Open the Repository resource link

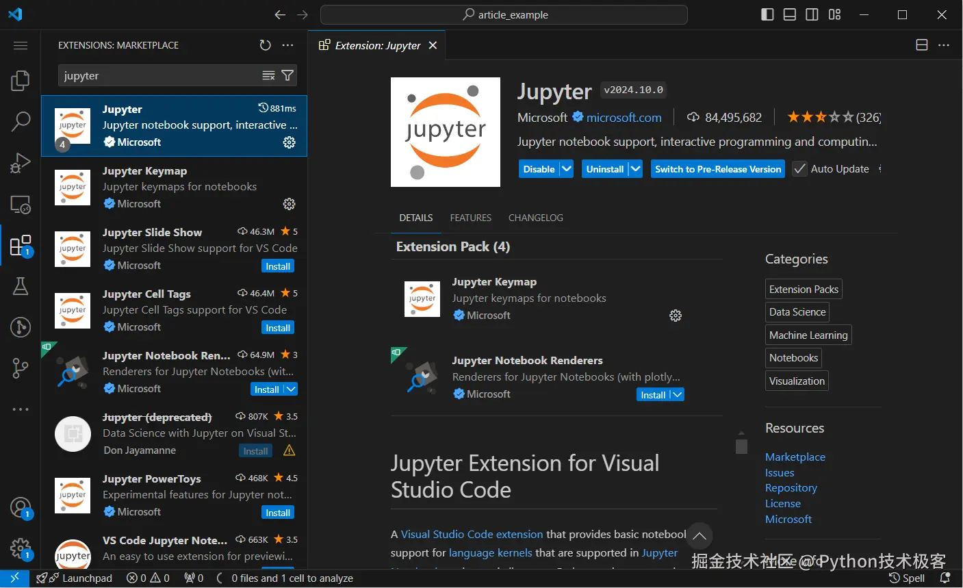coord(791,488)
